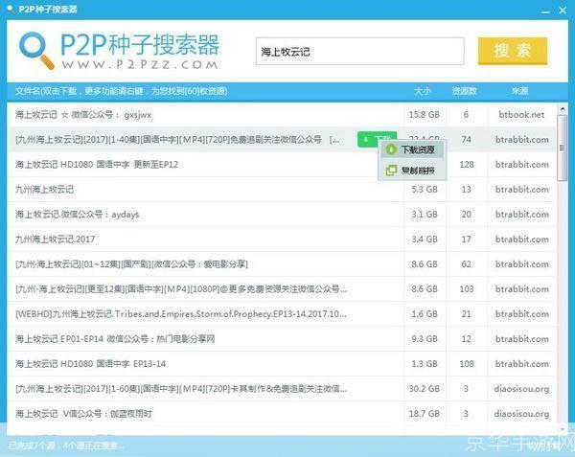Image resolution: width=575 pixels, height=457 pixels.
Task: Select row 海上牧云记 EP01-EP14 微信公众号
Action: pos(282,339)
